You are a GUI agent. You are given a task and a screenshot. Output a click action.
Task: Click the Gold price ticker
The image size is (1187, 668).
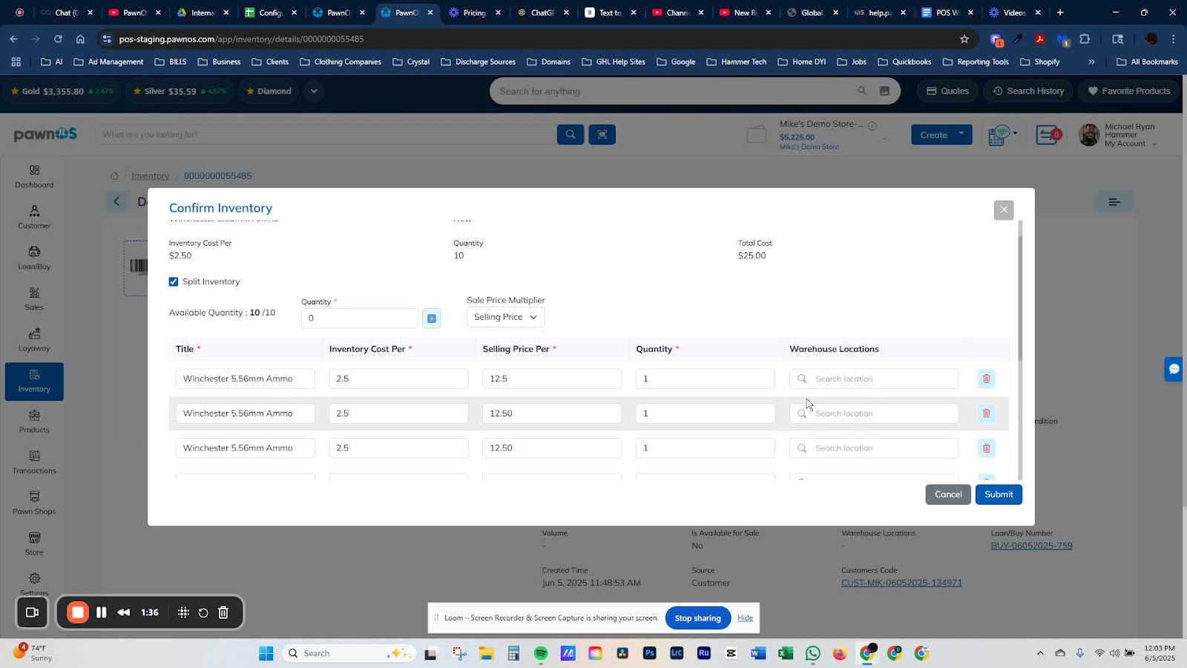tap(62, 91)
